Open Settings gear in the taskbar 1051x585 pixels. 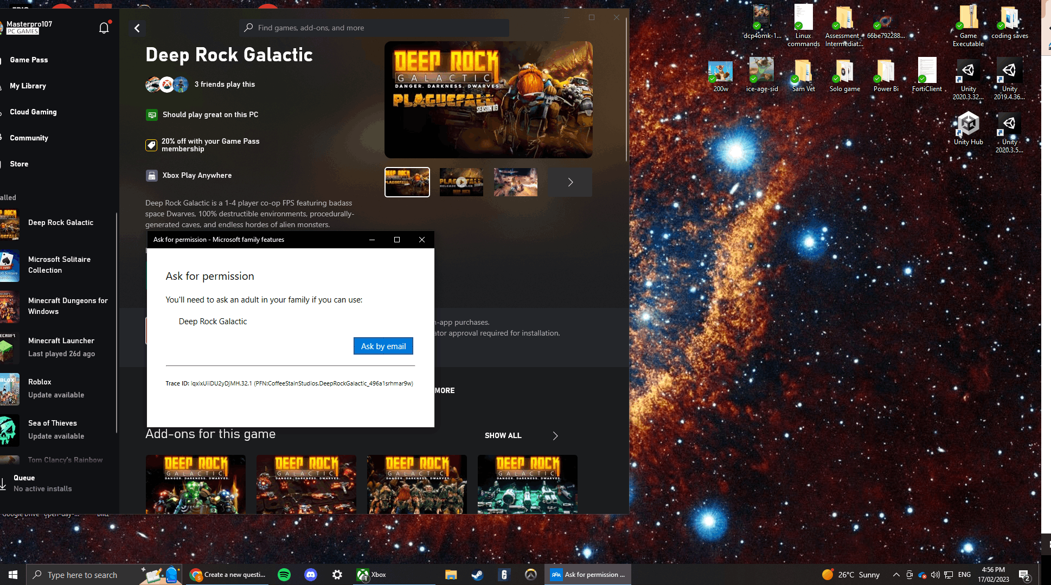click(x=337, y=575)
